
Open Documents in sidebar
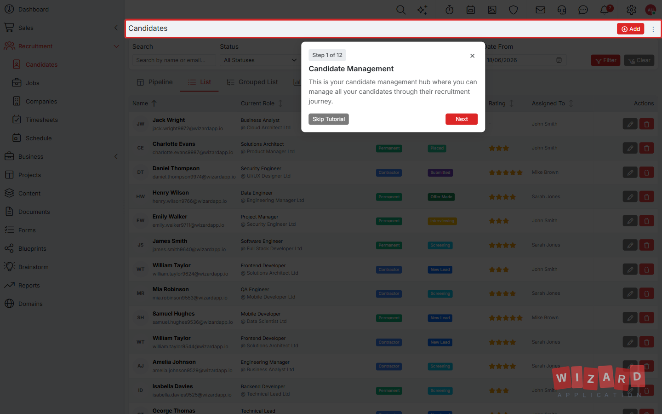pyautogui.click(x=34, y=212)
